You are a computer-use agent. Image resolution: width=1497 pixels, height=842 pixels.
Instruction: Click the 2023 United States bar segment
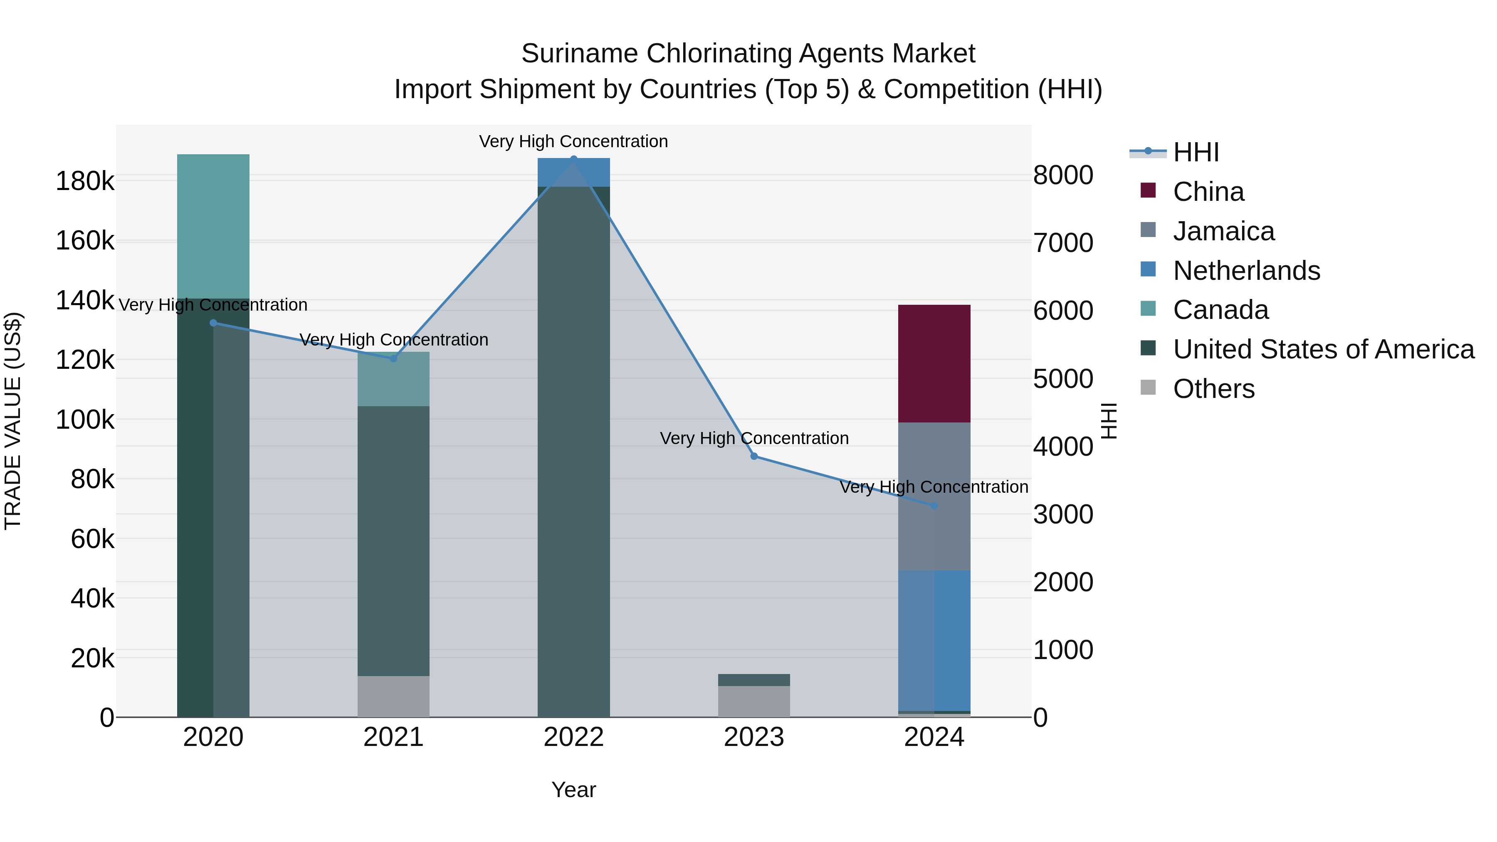click(x=754, y=680)
